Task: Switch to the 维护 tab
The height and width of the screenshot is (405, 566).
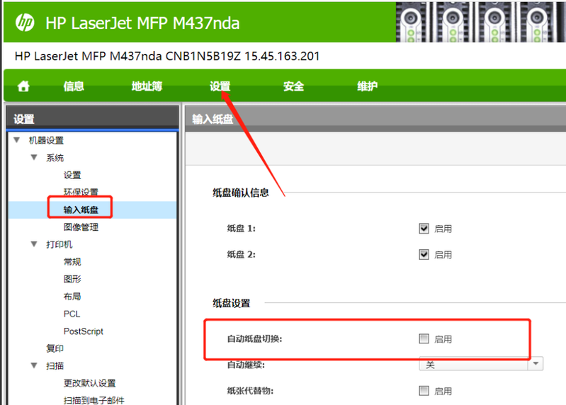Action: pyautogui.click(x=367, y=86)
